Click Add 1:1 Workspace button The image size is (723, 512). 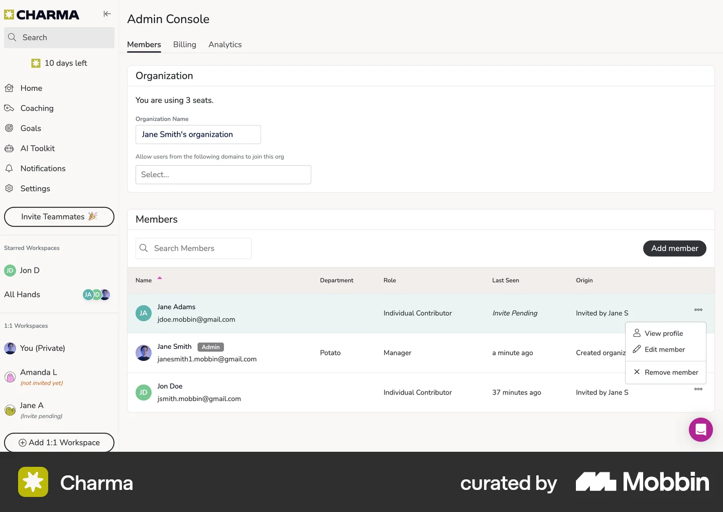[x=59, y=443]
